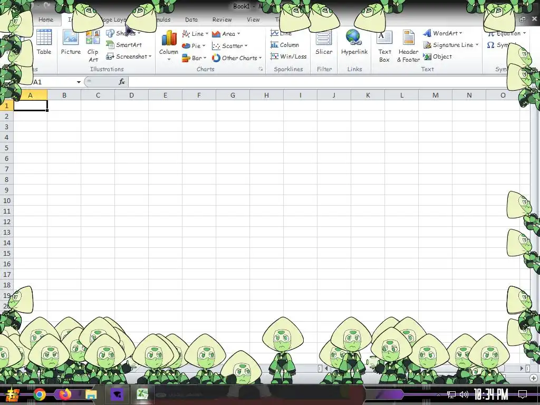This screenshot has width=540, height=405.
Task: Open the notification center icon
Action: point(523,394)
